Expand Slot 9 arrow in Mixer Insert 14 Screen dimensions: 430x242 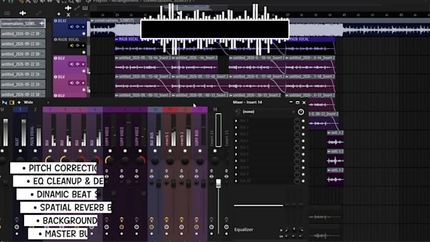coord(236,174)
